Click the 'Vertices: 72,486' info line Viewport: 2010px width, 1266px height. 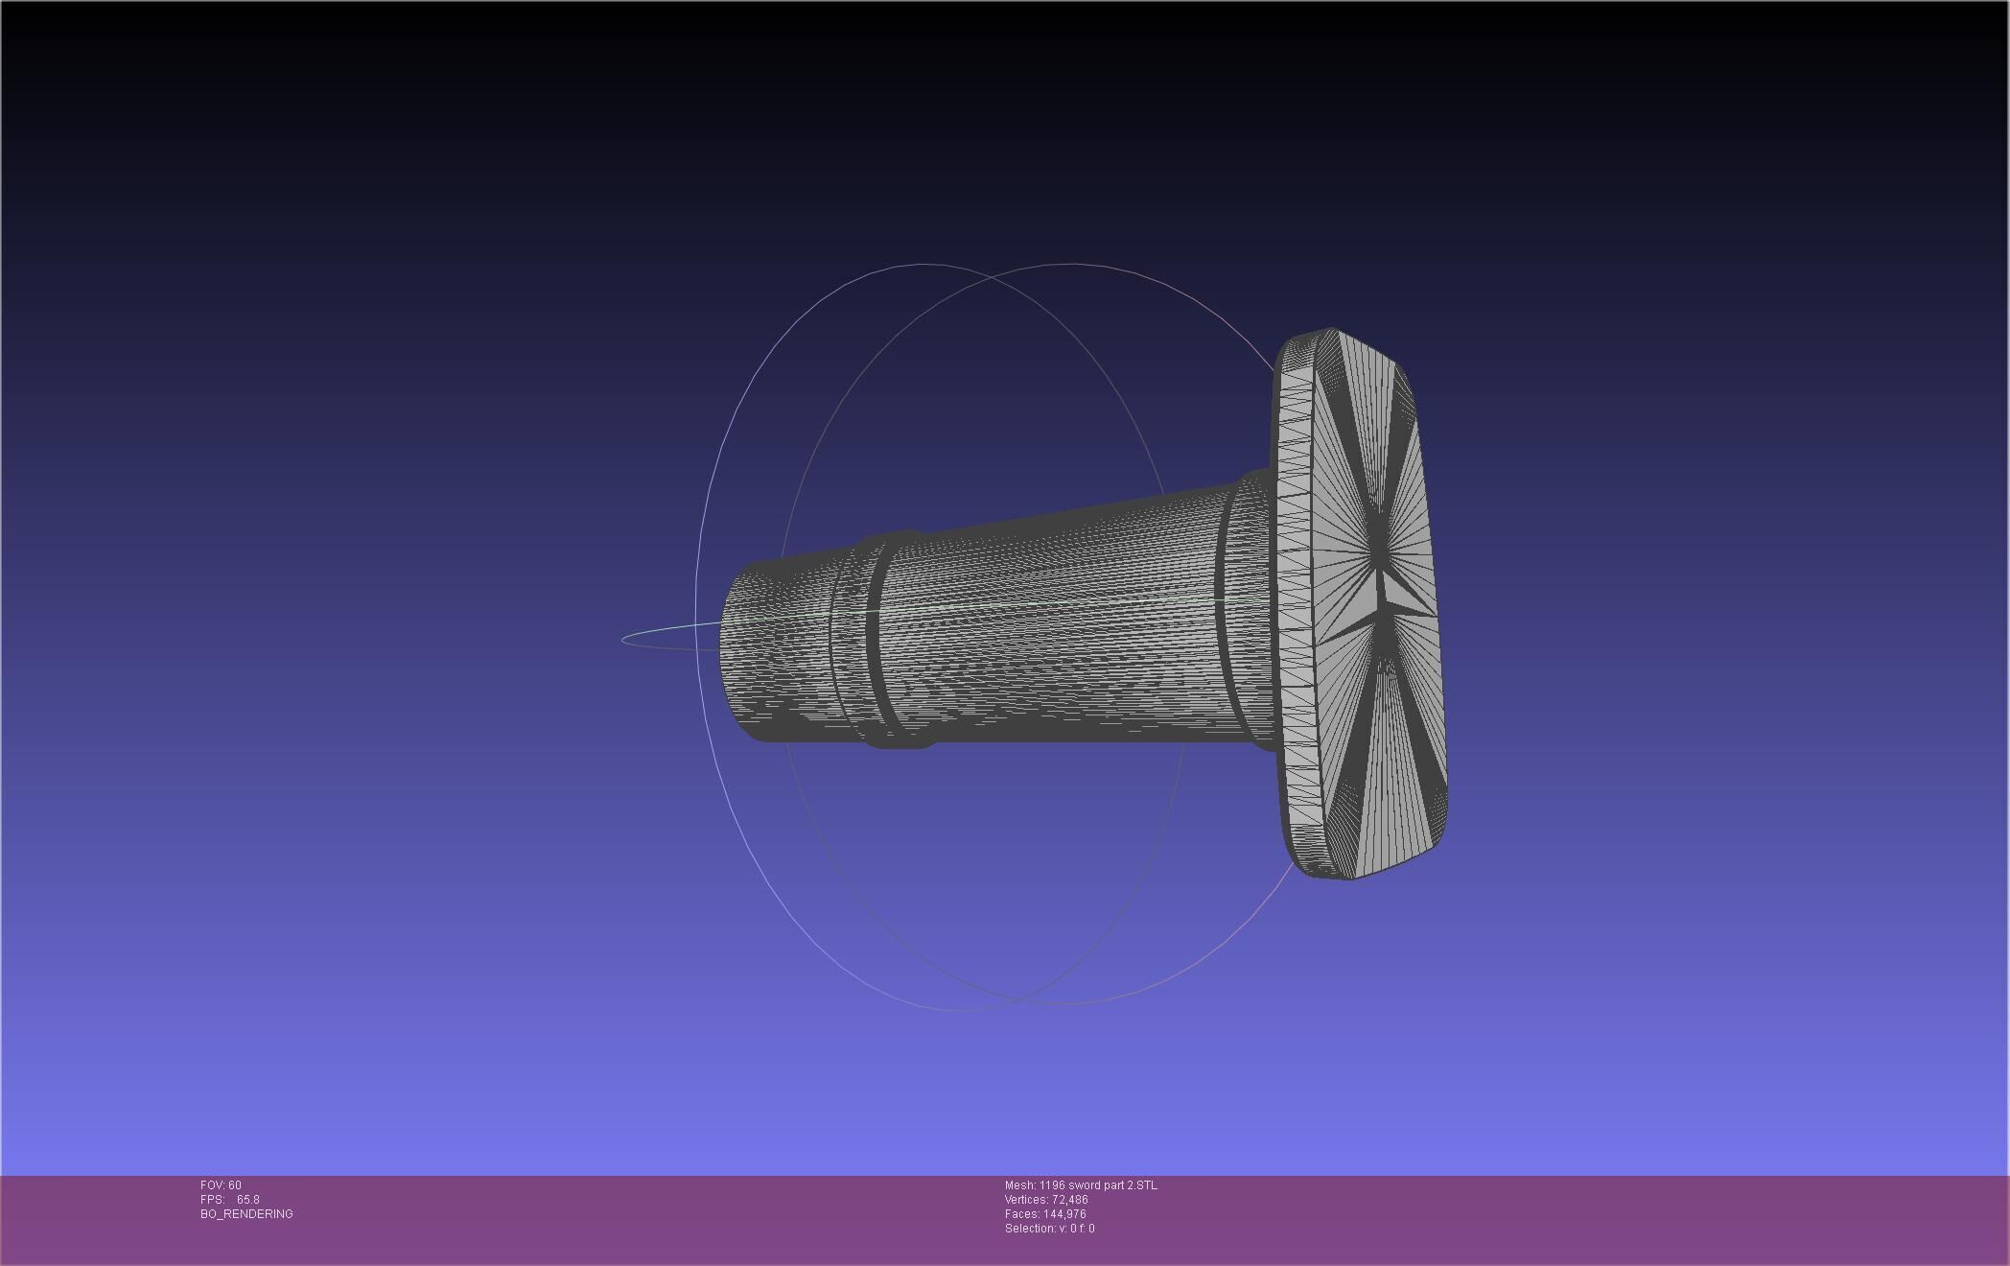(1046, 1200)
